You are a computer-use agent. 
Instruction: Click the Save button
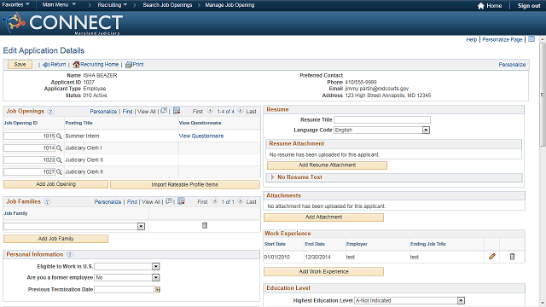20,65
